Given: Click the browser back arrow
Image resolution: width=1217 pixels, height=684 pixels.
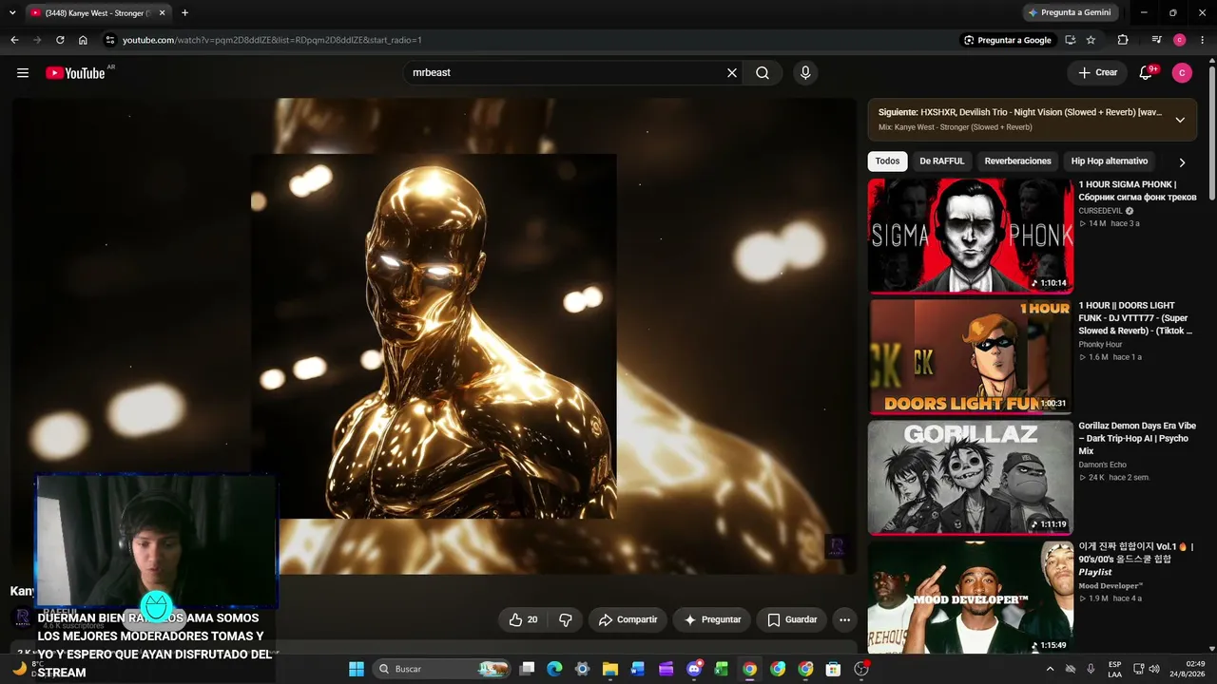Looking at the screenshot, I should (14, 40).
